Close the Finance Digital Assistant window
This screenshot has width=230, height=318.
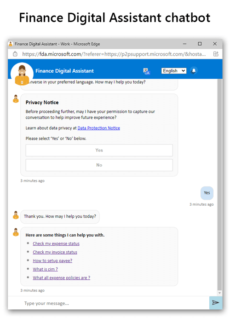pos(215,44)
